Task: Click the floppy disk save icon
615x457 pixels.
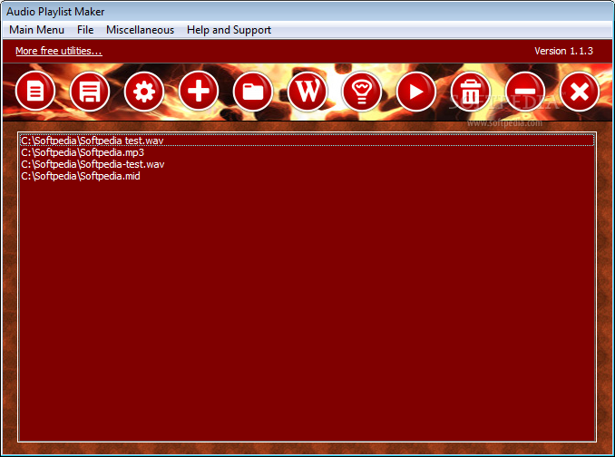Action: tap(90, 92)
